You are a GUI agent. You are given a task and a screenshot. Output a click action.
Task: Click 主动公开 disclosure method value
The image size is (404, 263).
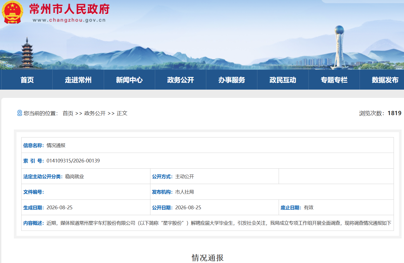coord(185,176)
